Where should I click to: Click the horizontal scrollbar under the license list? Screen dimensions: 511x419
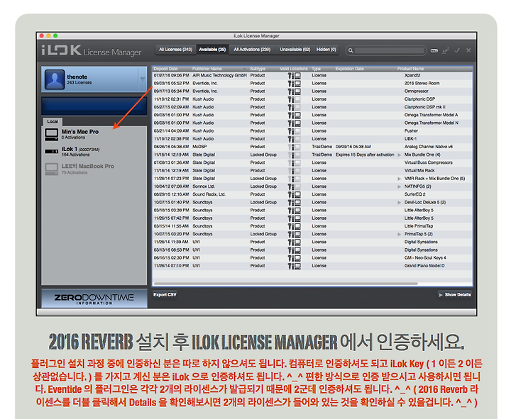click(x=286, y=284)
